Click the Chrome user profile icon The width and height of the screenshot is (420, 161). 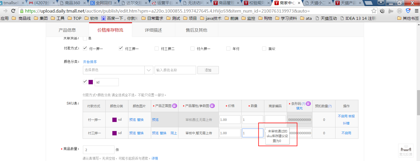[381, 3]
